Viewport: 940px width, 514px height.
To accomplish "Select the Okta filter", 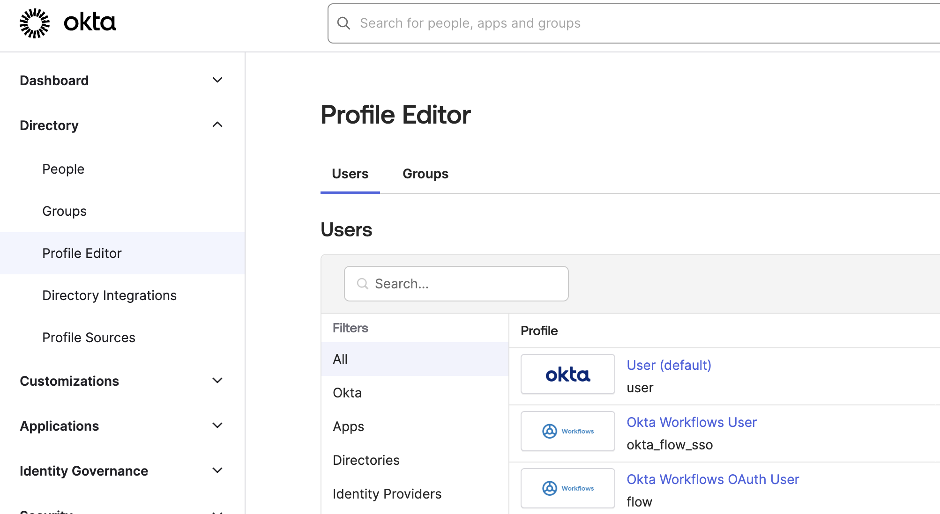I will [415, 393].
